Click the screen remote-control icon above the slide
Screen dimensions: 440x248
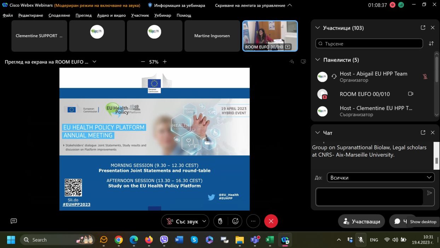[303, 62]
